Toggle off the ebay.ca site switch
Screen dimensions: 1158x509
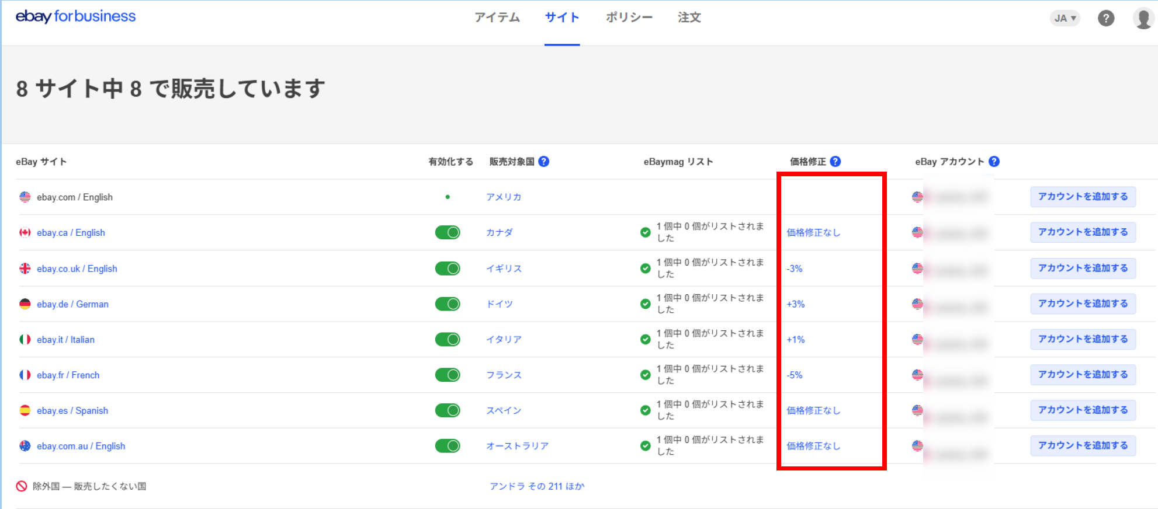(448, 232)
